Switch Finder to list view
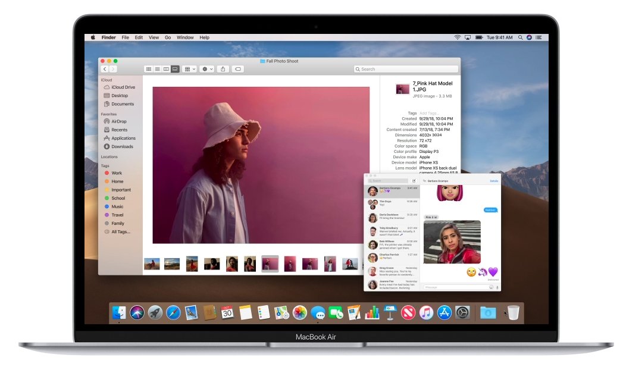 coord(157,69)
